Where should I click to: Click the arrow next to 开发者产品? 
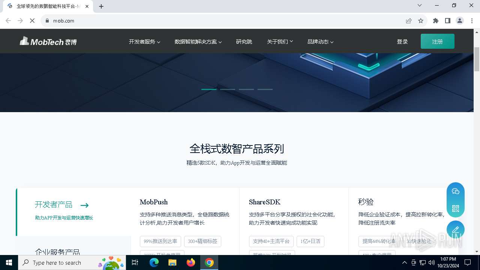(x=84, y=205)
